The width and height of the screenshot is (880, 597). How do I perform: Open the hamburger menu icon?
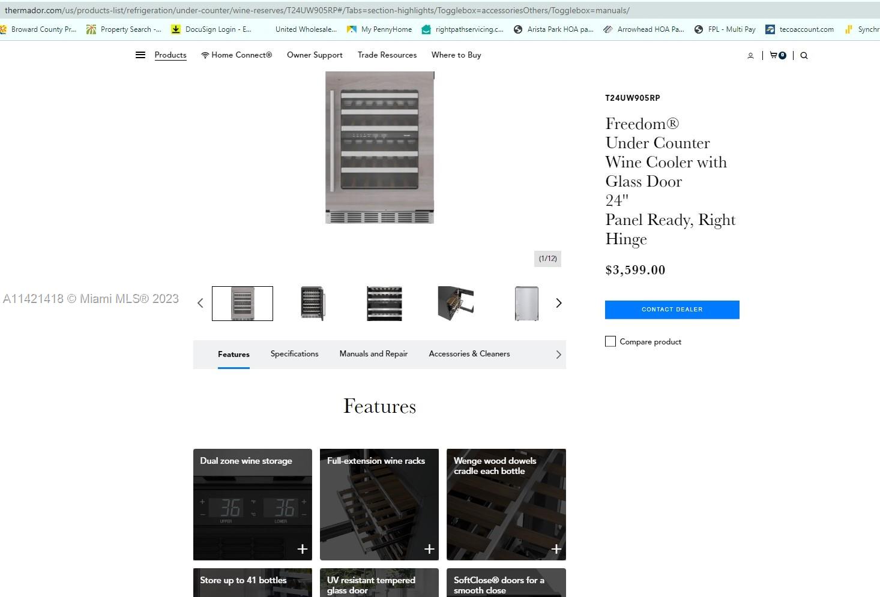click(140, 55)
